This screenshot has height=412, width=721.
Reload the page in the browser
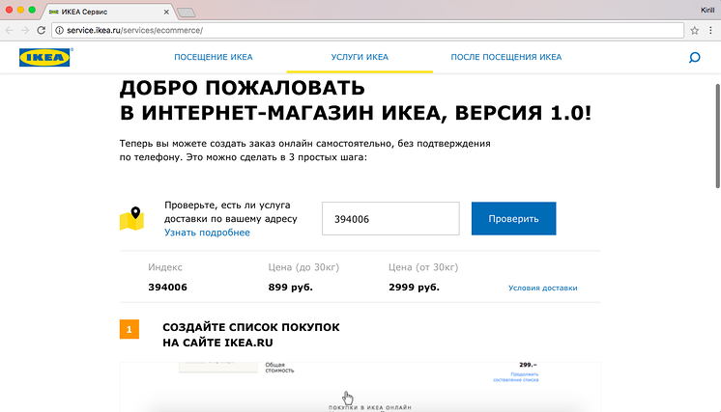[x=42, y=30]
